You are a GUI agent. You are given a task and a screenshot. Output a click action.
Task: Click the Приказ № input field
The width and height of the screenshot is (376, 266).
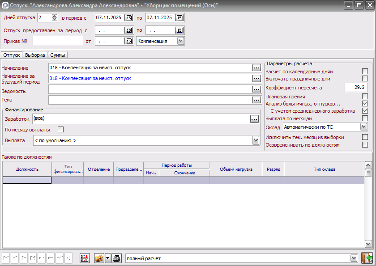[x=58, y=41]
